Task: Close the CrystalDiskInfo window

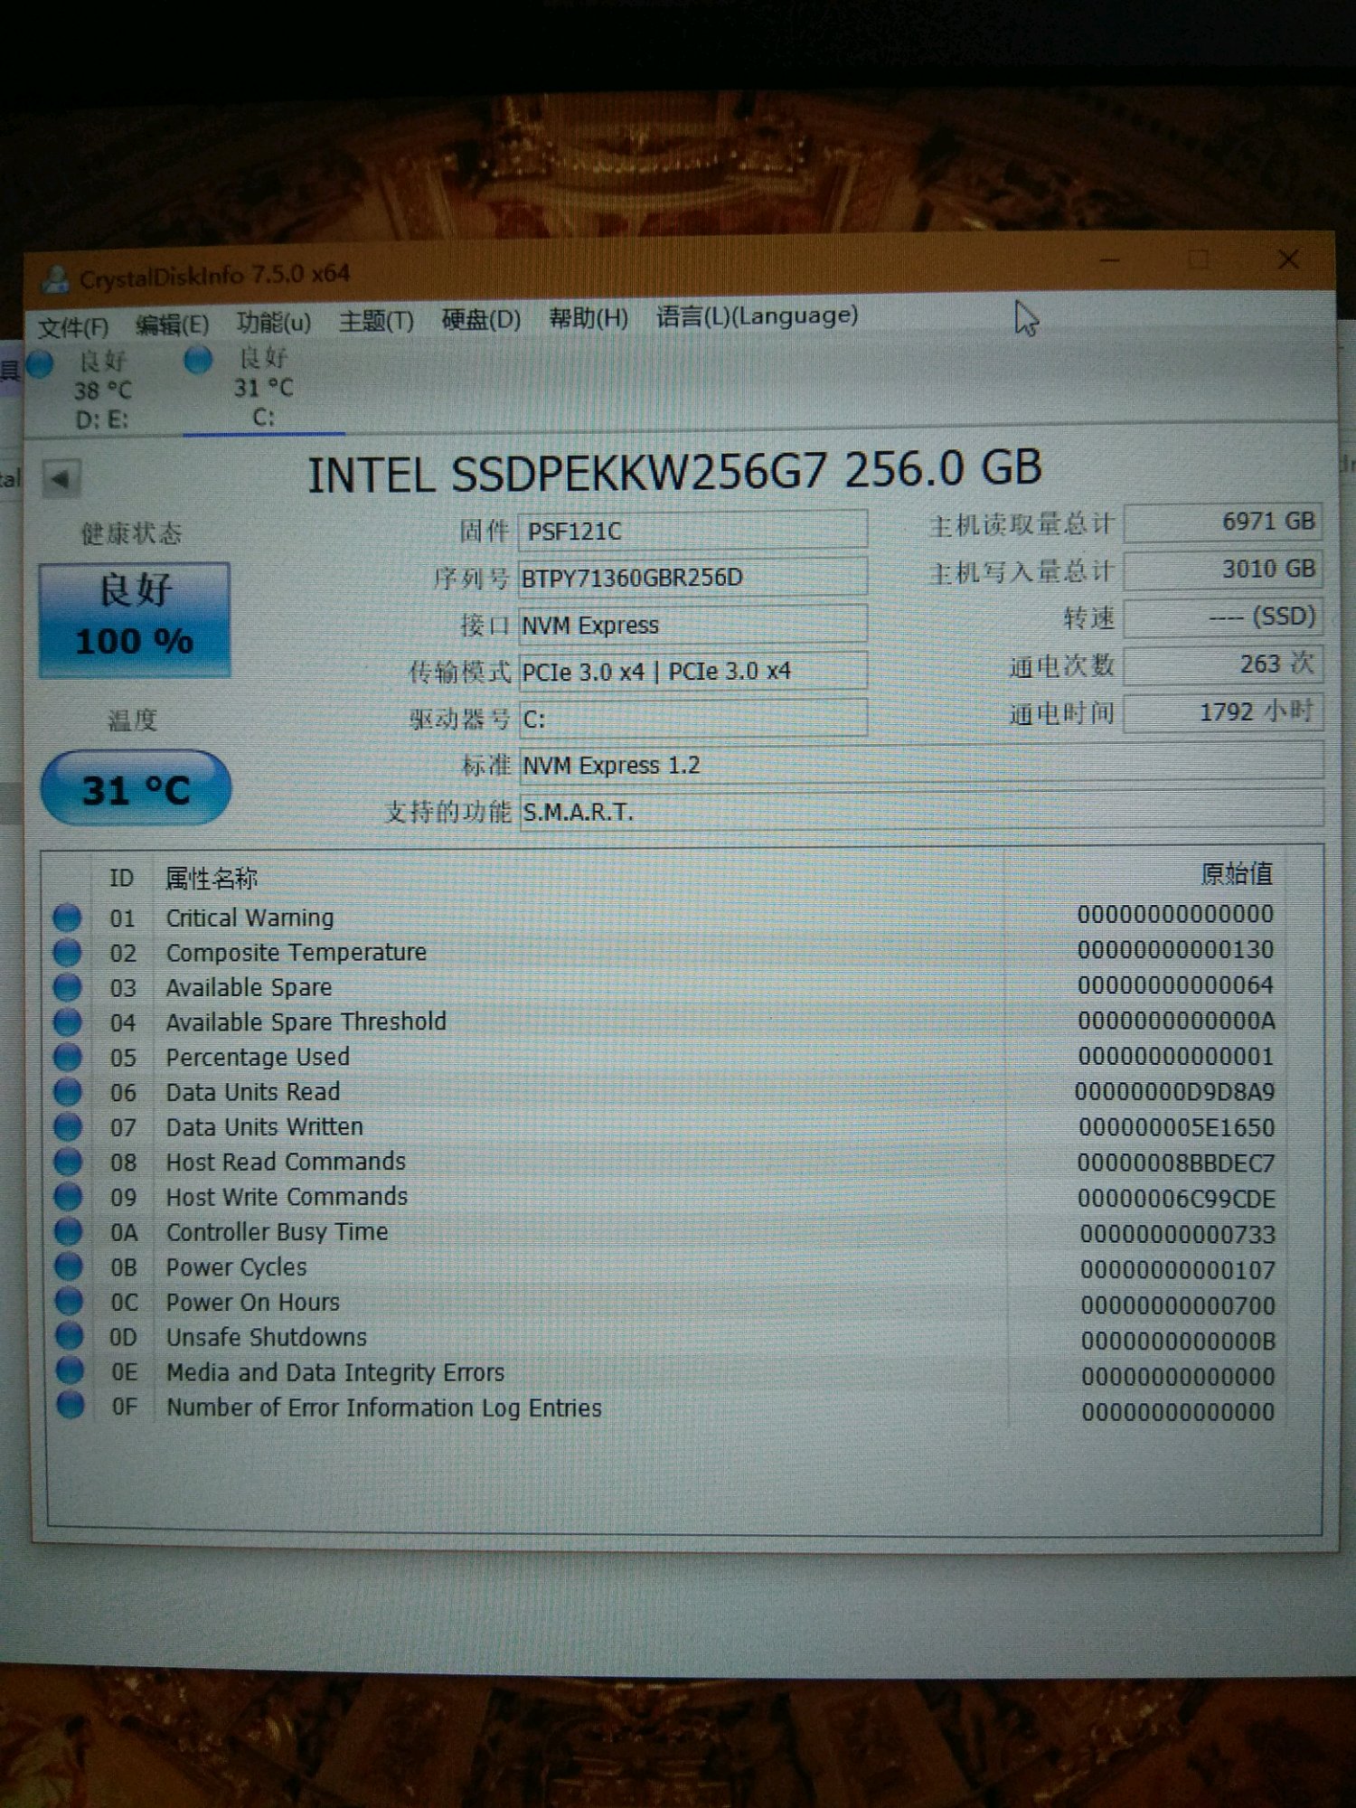Action: pos(1288,260)
